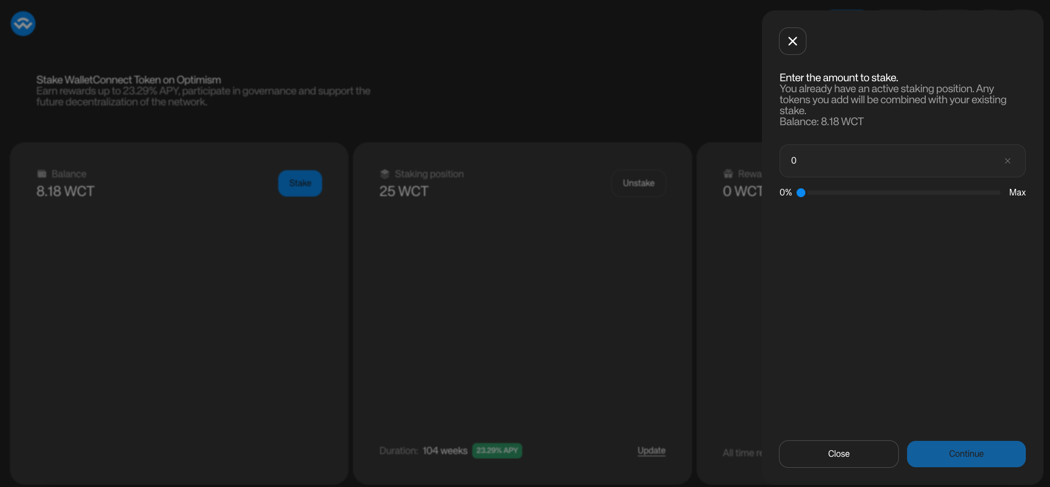Click the Rewards gift icon
The image size is (1050, 487).
tap(728, 174)
